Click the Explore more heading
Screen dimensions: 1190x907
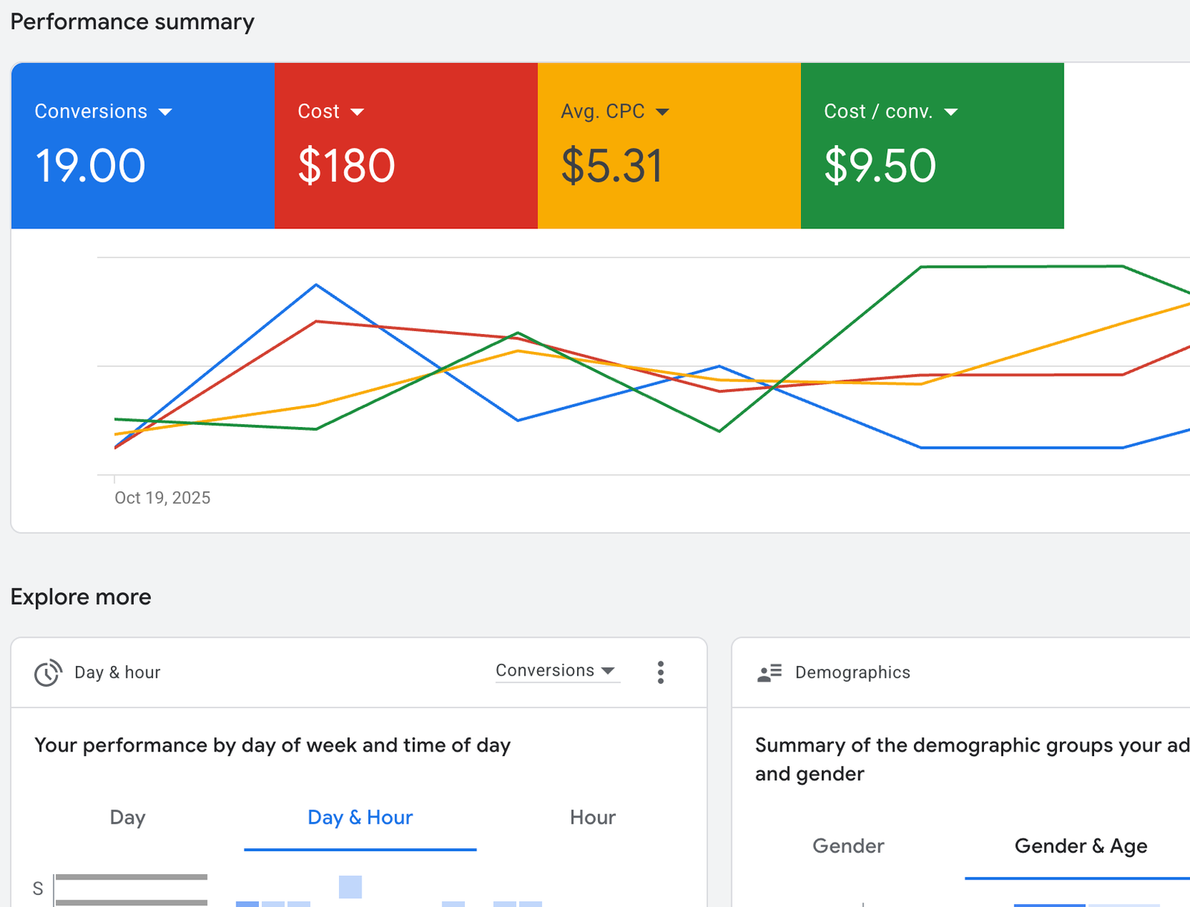[80, 596]
